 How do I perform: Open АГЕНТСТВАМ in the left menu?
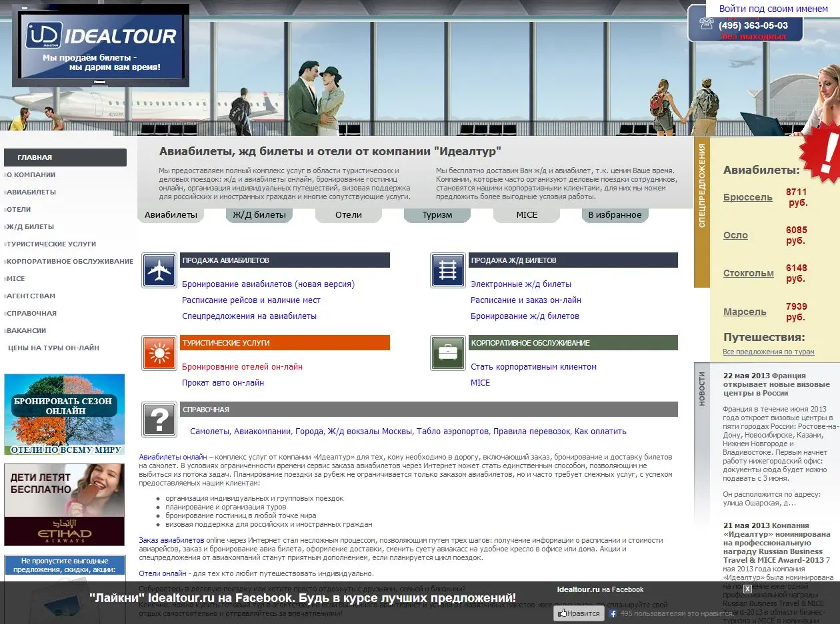31,296
